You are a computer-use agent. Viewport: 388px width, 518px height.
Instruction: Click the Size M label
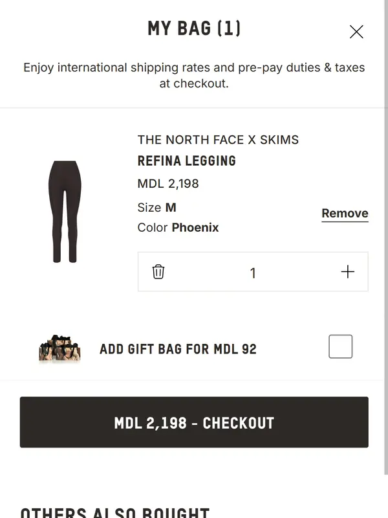157,208
